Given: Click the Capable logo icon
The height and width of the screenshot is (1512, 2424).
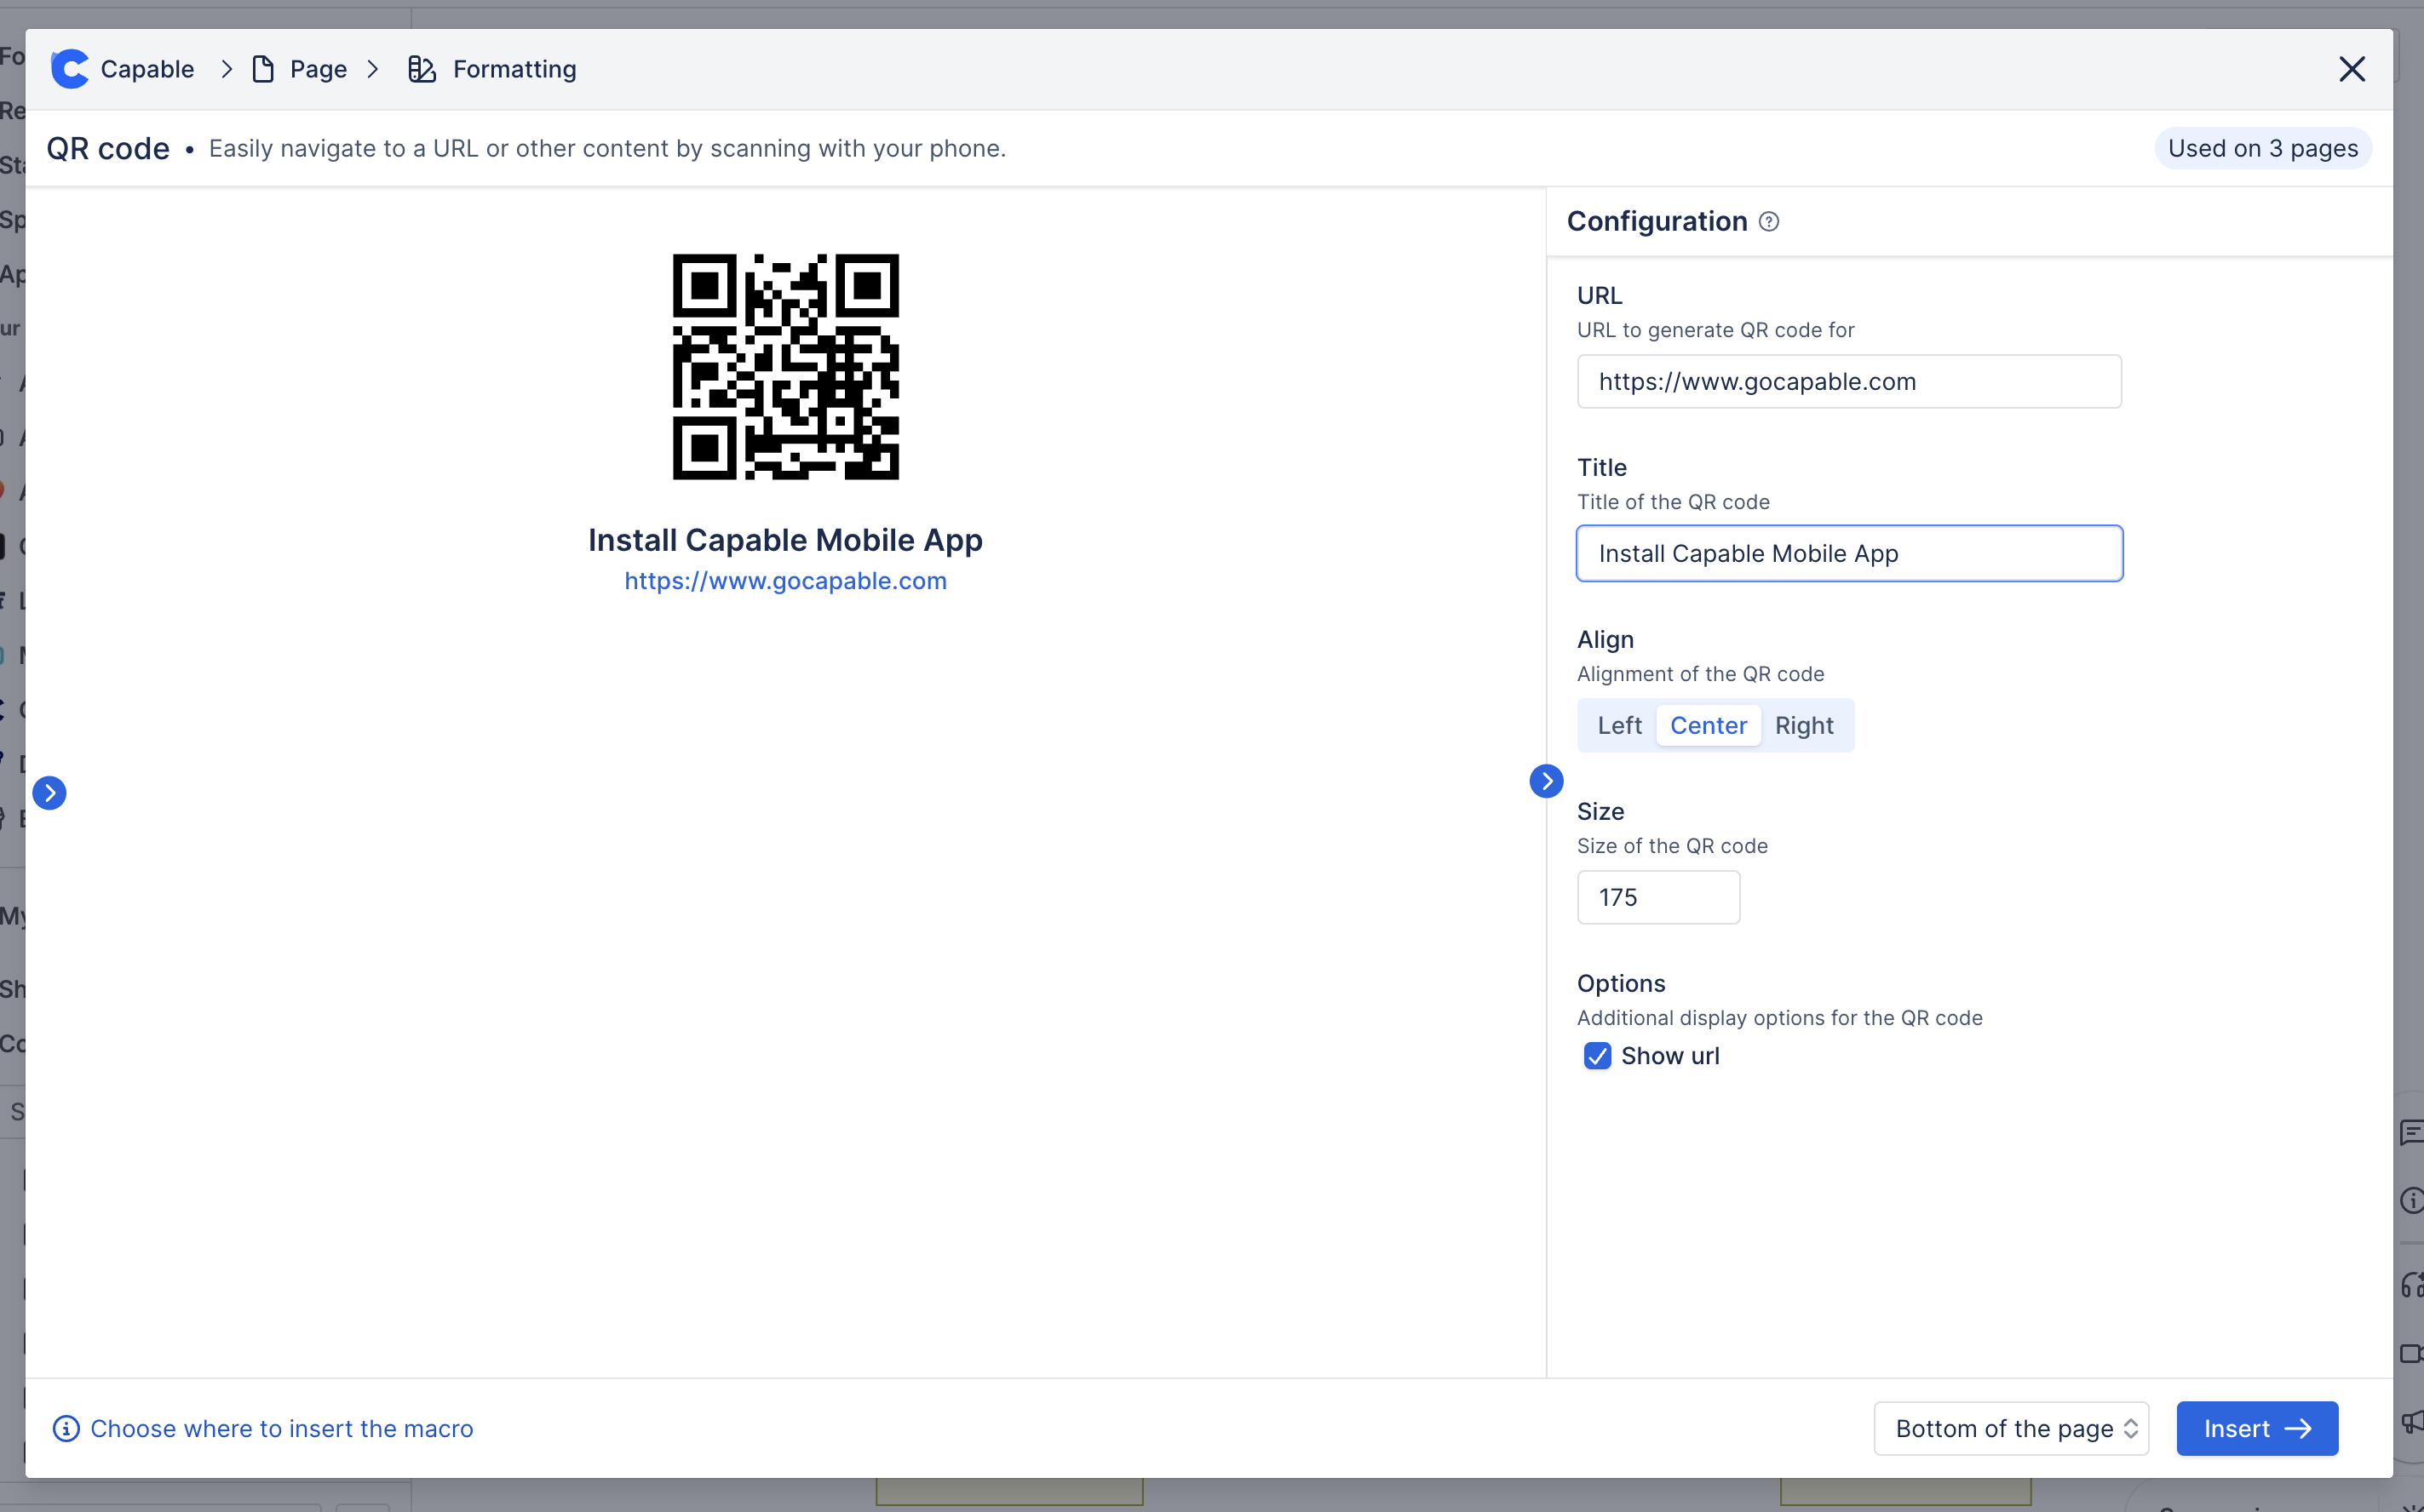Looking at the screenshot, I should click(69, 69).
